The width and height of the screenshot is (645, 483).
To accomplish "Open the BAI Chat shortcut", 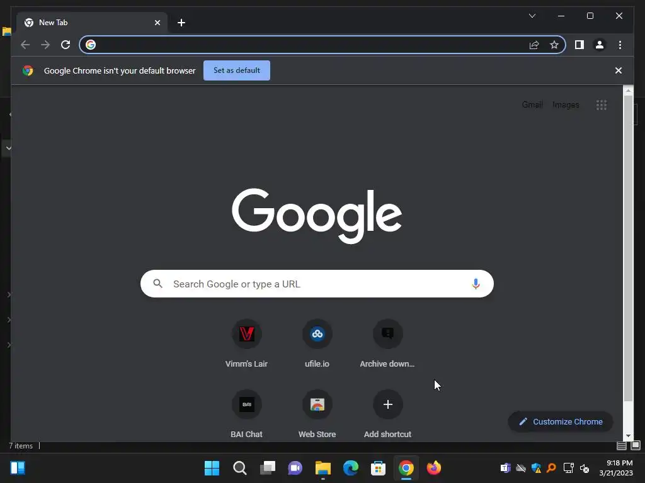I will [246, 414].
